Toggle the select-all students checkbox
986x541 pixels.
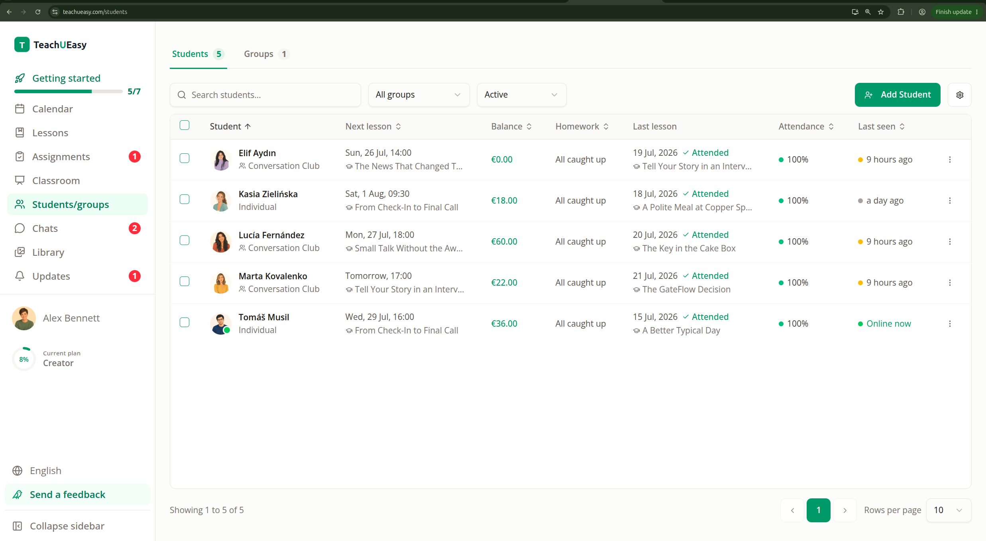[185, 125]
